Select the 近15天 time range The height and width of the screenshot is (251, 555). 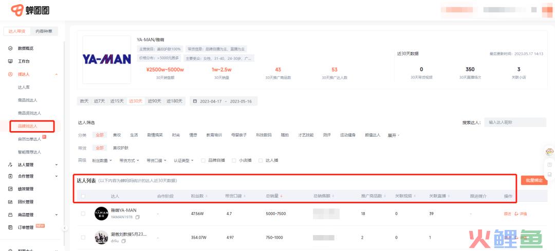tap(117, 101)
